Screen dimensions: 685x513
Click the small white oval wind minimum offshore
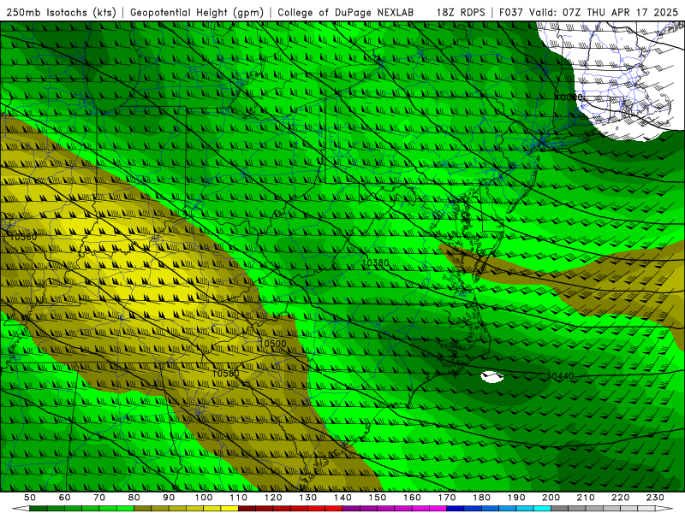tap(491, 376)
